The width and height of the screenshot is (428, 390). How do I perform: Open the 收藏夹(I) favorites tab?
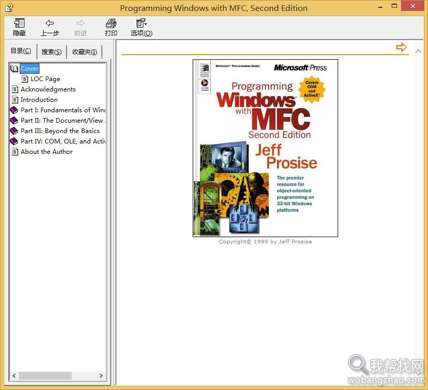pyautogui.click(x=85, y=51)
